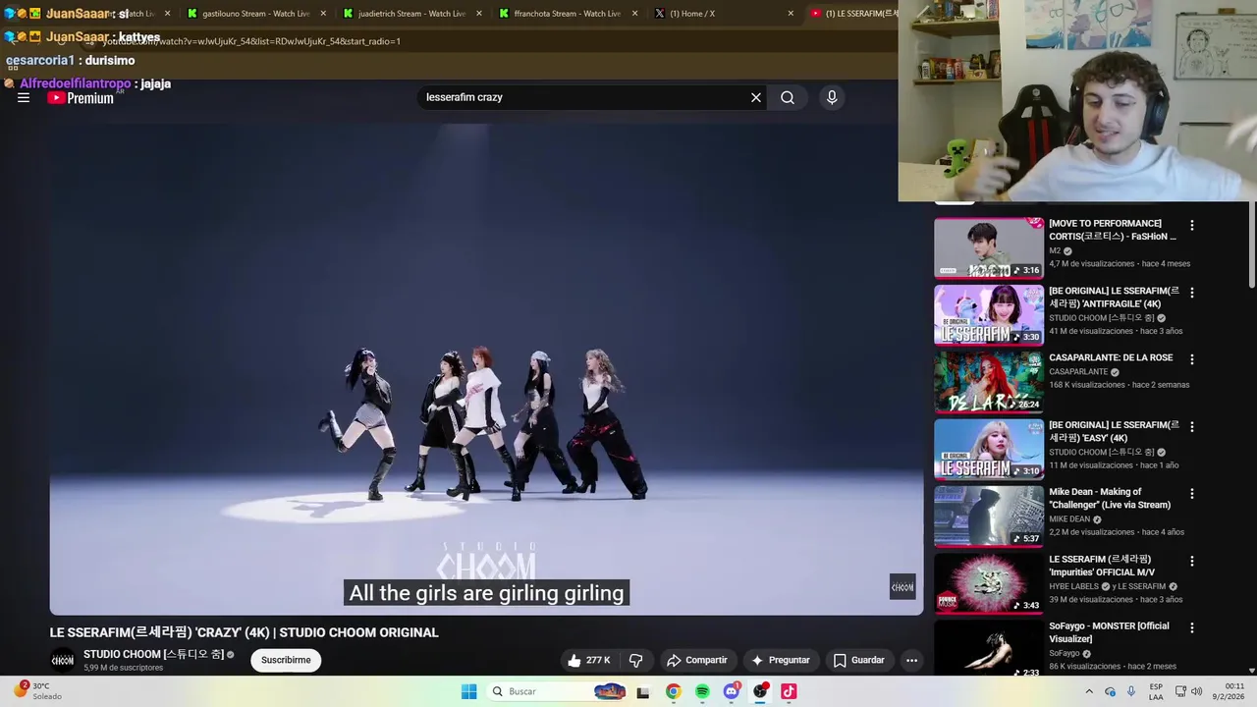Open the tray cloud sync icon
The height and width of the screenshot is (707, 1257).
(x=1110, y=691)
